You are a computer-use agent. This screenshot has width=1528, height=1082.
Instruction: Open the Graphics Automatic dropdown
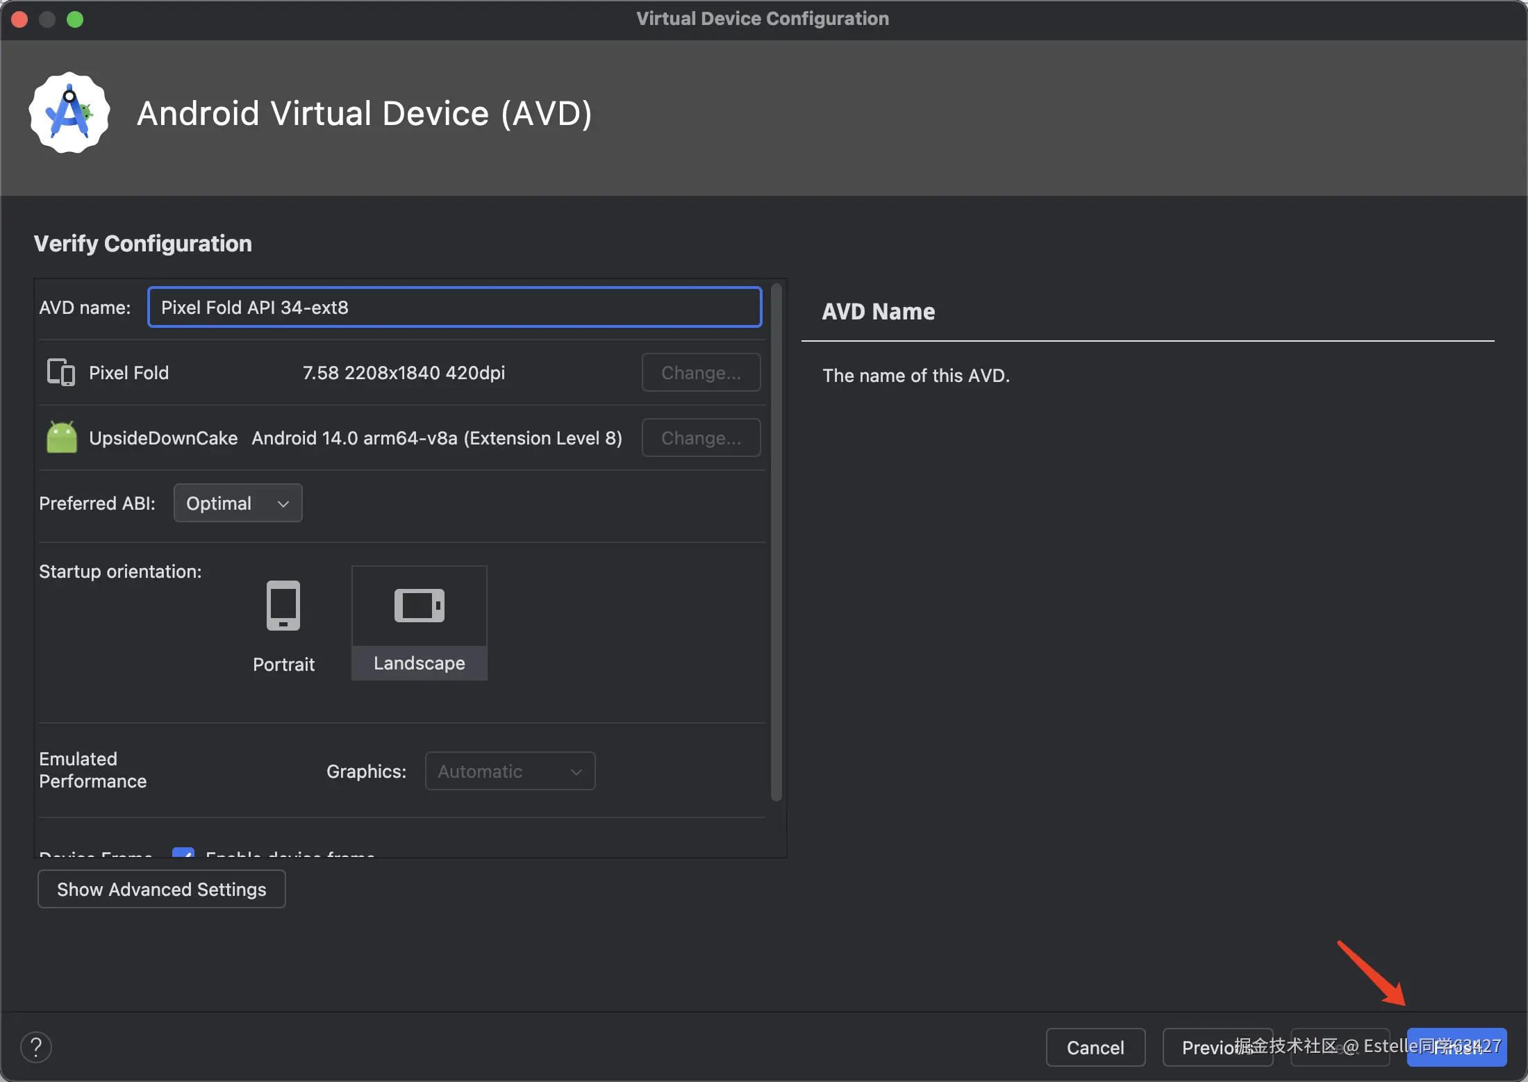510,771
